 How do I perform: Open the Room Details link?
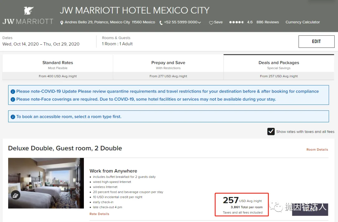pyautogui.click(x=317, y=150)
